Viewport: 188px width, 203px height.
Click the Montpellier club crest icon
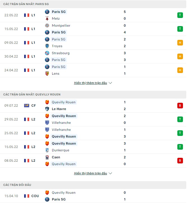[47, 26]
